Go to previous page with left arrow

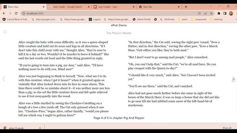[4, 79]
